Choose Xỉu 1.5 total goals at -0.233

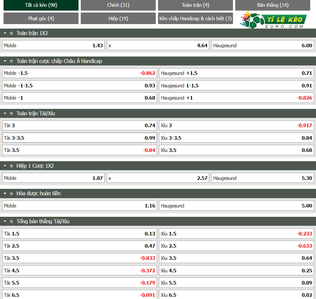click(x=237, y=234)
